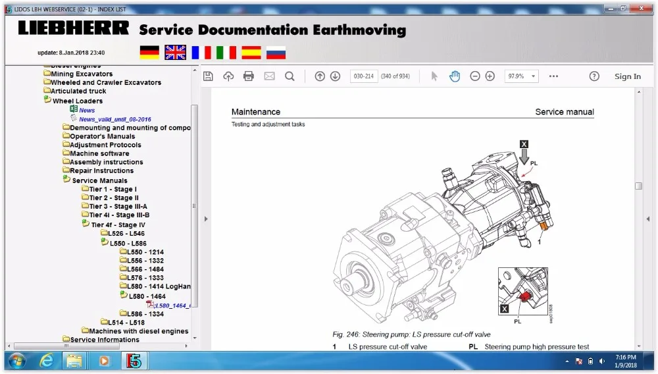Expand Wheeled and Crawler Excavators folder
This screenshot has height=374, width=658.
103,82
